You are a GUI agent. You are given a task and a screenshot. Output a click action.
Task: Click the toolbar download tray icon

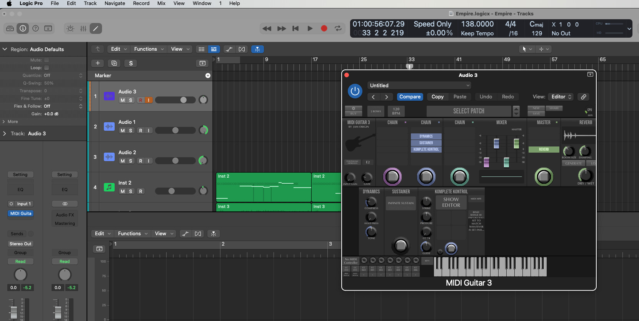point(48,28)
